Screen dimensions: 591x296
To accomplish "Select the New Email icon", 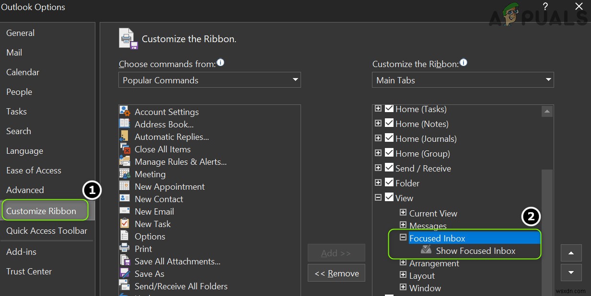I will coord(125,211).
